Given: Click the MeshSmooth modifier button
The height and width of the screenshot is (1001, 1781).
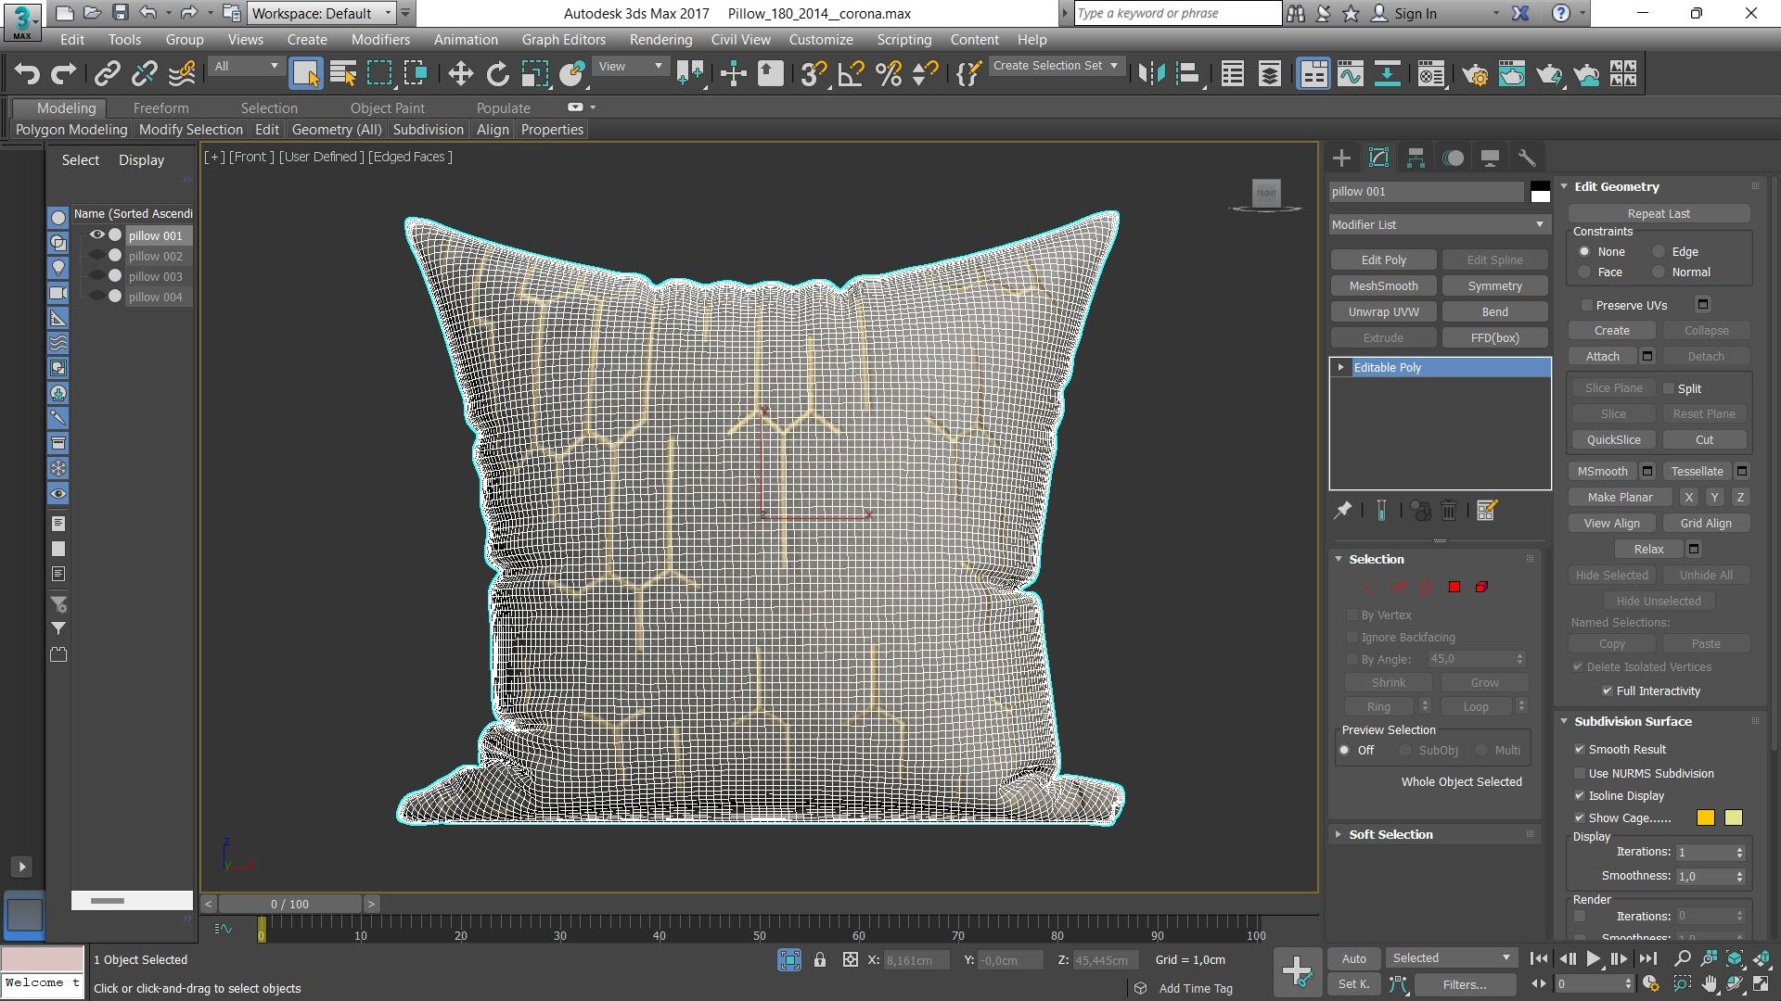Looking at the screenshot, I should pyautogui.click(x=1383, y=286).
